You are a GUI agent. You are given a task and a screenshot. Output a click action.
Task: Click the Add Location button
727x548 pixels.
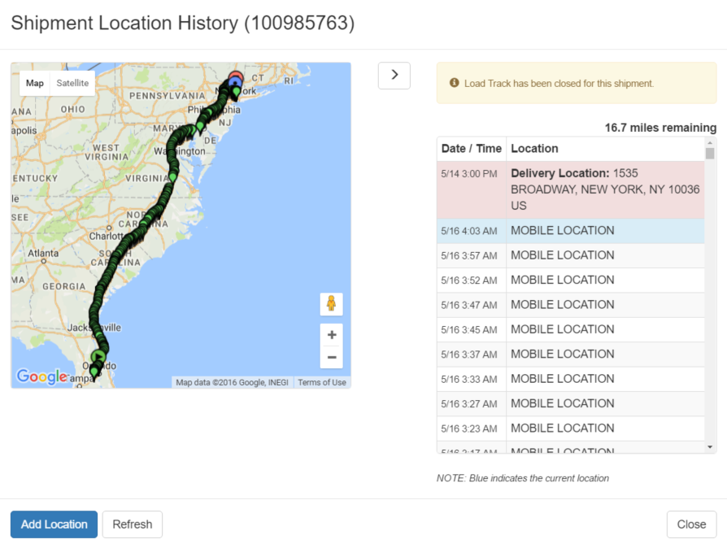pyautogui.click(x=54, y=524)
